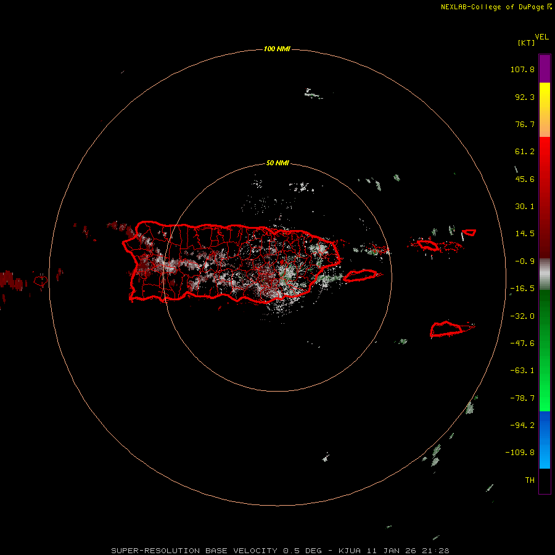Click the St. Croix island outline
The width and height of the screenshot is (555, 555).
(x=447, y=329)
